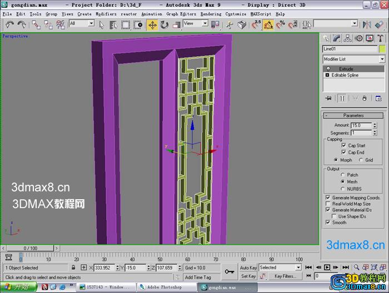Image resolution: width=389 pixels, height=293 pixels.
Task: Toggle Generate Mapping Coords checkbox
Action: (x=328, y=198)
